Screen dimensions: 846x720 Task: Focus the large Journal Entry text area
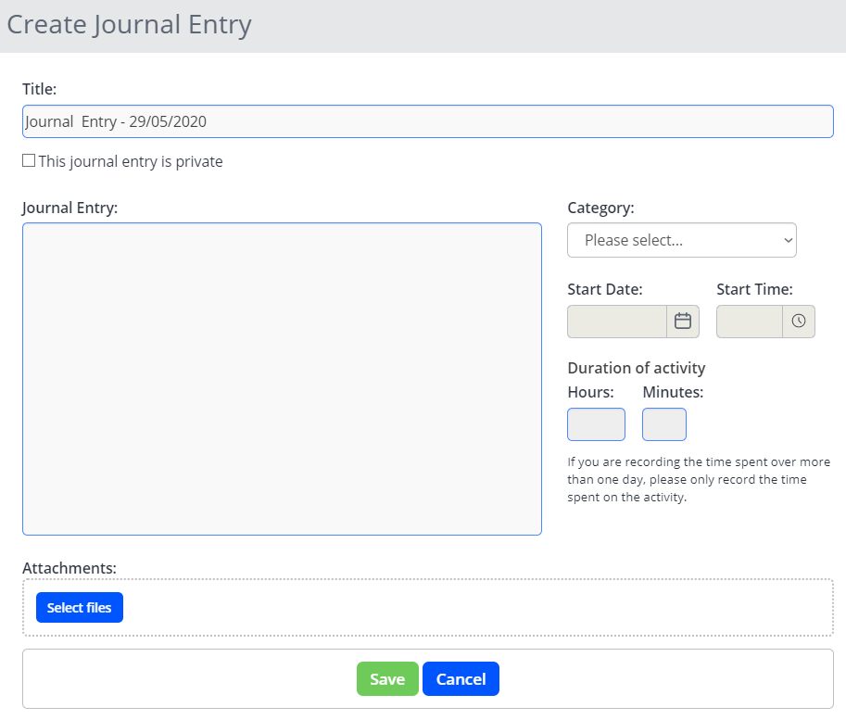282,378
